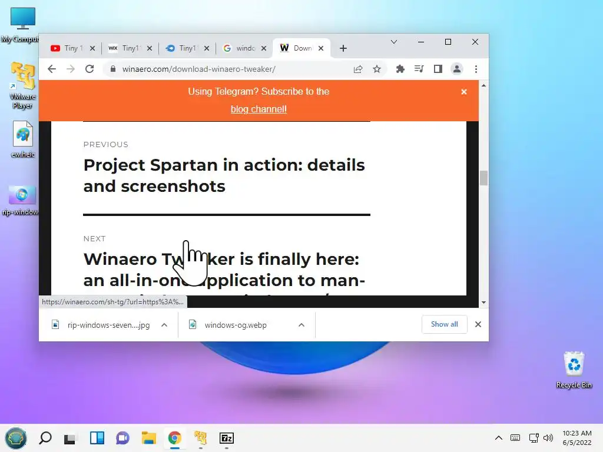Click Show all downloads
The image size is (603, 452).
click(445, 324)
